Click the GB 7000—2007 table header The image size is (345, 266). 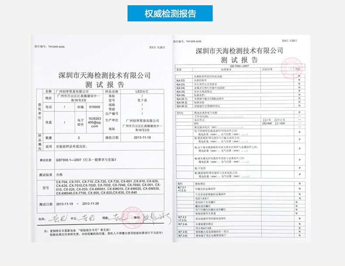[x=239, y=66]
